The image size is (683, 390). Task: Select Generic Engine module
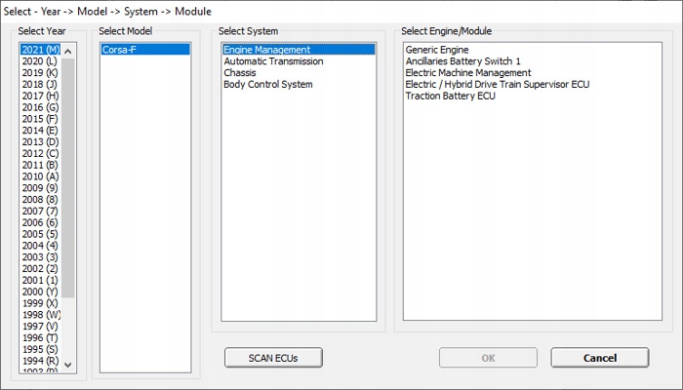pos(437,50)
